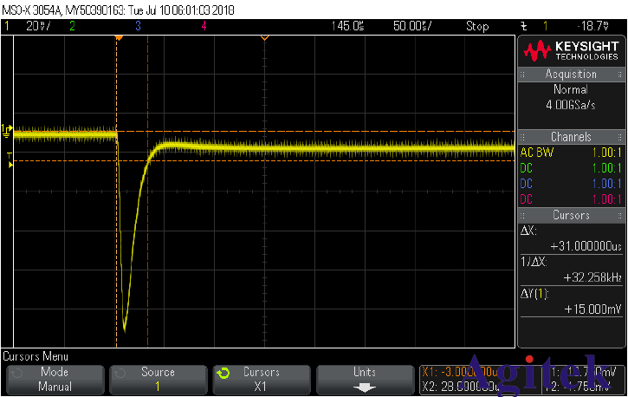Toggle the channel 3 blue indicator

pyautogui.click(x=138, y=27)
